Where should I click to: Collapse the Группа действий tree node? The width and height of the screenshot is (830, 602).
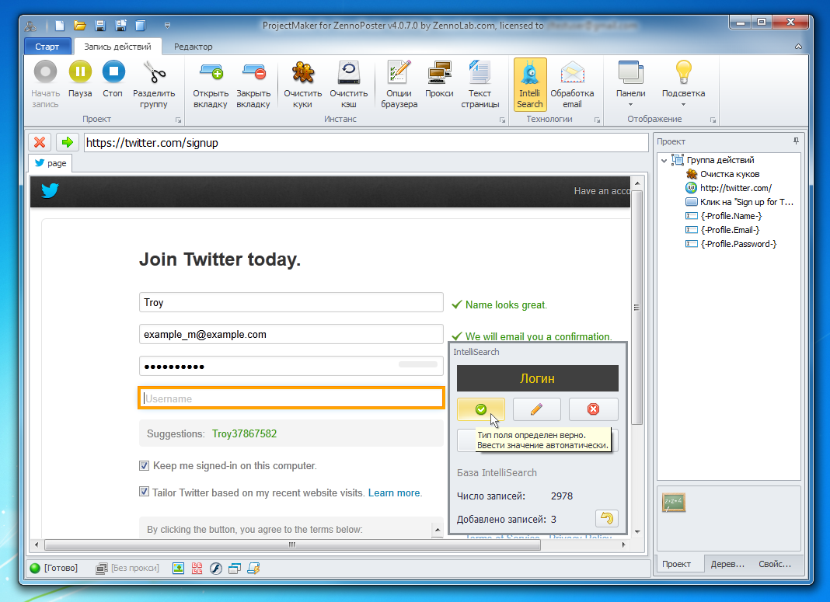(x=664, y=160)
